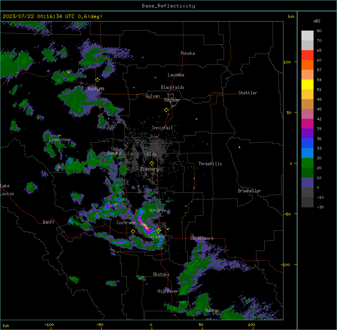Click the 80 value on dBZ legend
This screenshot has width=337, height=330.
(x=319, y=31)
